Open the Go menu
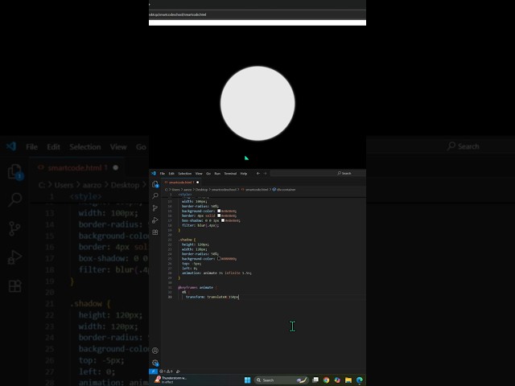Viewport: 515px width, 386px height. pos(208,174)
